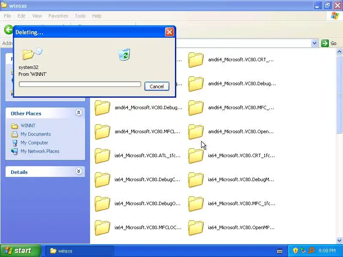Click the Security Center shield tray icon
The height and width of the screenshot is (257, 343).
click(295, 251)
